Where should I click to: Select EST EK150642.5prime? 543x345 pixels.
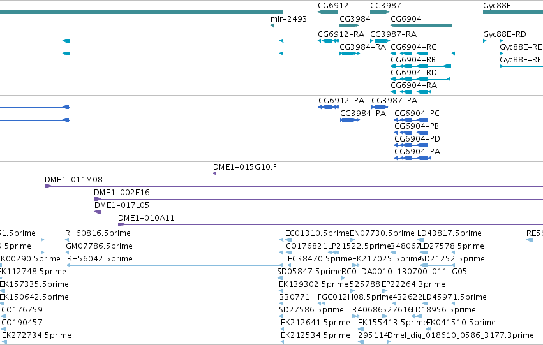tap(34, 298)
